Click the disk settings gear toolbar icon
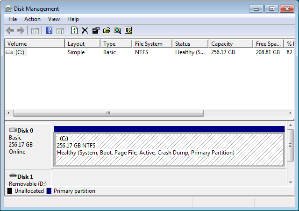Viewport: 299px width, 211px height. (x=128, y=30)
